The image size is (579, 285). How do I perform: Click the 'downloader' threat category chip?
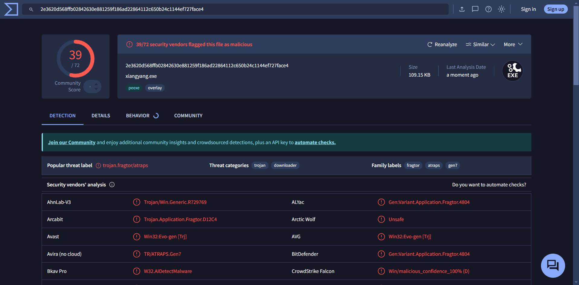coord(285,166)
